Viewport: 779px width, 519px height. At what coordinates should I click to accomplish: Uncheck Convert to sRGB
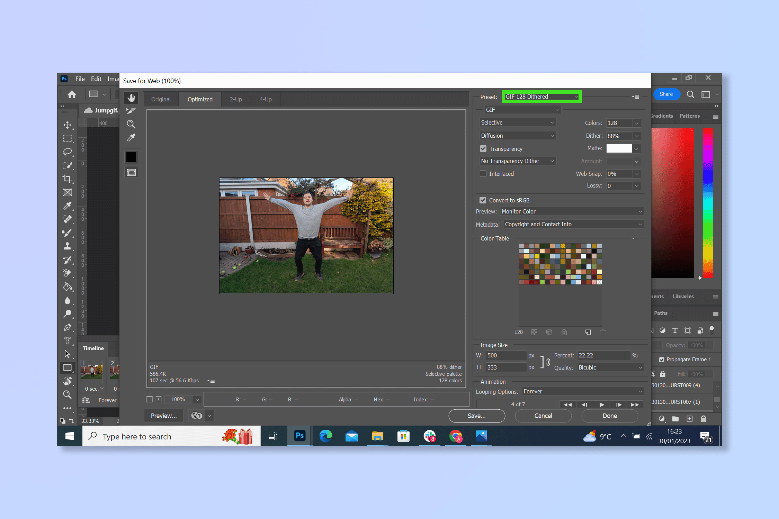[483, 200]
